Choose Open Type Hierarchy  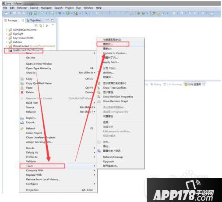click(39, 68)
